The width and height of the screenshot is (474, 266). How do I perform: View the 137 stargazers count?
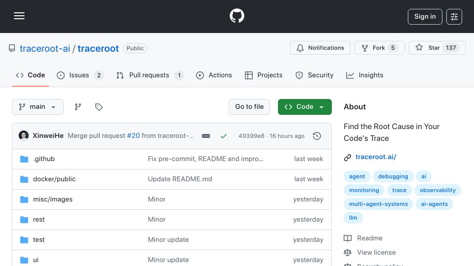pyautogui.click(x=451, y=48)
